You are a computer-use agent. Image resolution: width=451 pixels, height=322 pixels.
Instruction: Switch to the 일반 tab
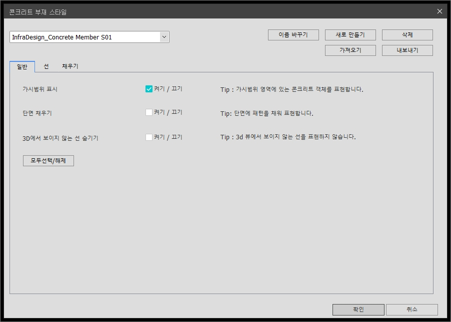point(22,66)
